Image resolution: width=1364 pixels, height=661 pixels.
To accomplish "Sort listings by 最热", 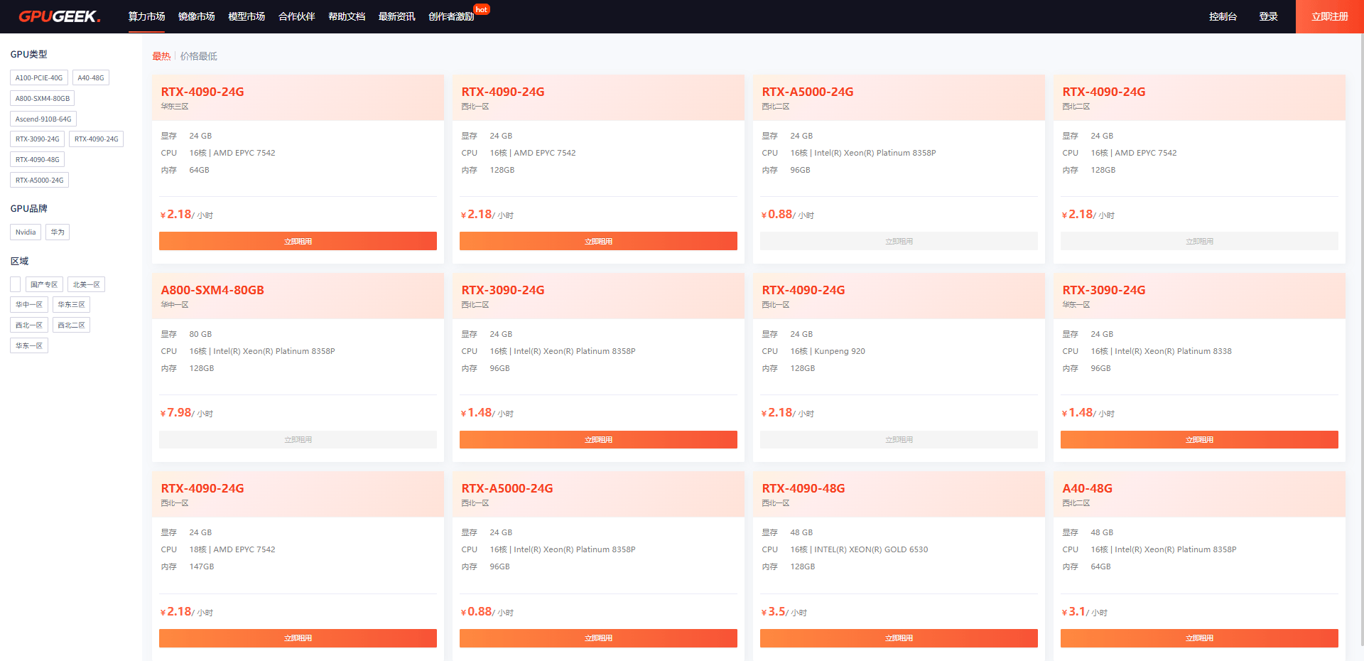I will 161,56.
